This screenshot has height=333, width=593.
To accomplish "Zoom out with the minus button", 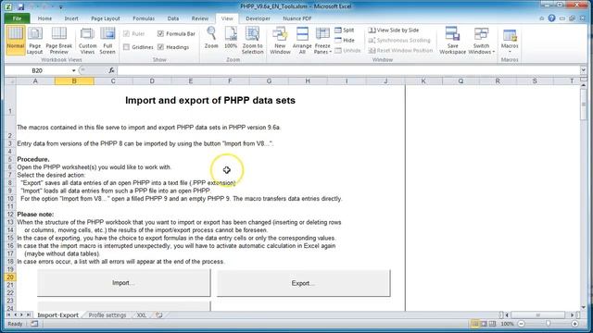I will click(522, 324).
